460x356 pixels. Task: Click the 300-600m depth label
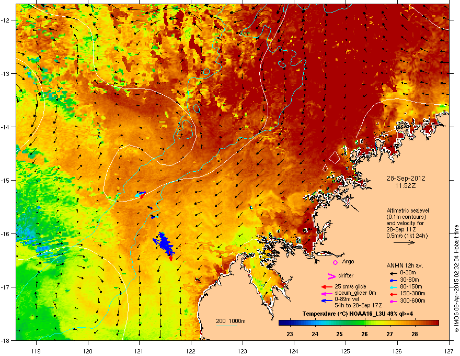click(x=412, y=301)
